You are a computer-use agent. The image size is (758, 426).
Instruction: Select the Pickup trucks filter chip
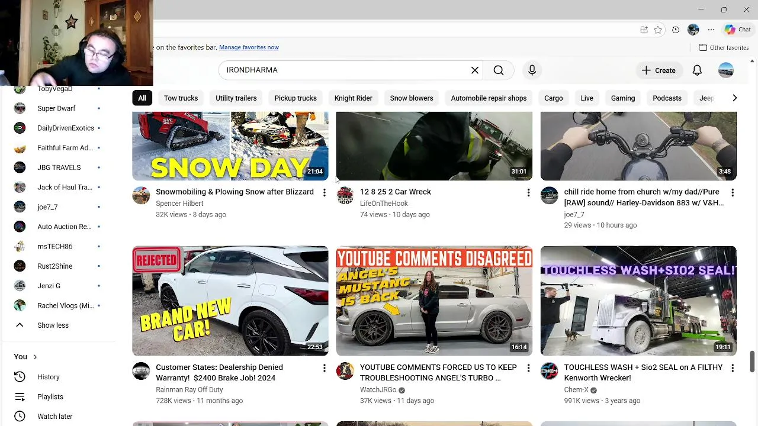(296, 98)
